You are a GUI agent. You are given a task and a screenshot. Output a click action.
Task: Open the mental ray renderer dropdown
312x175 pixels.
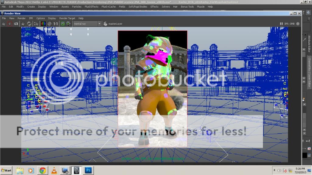point(87,24)
